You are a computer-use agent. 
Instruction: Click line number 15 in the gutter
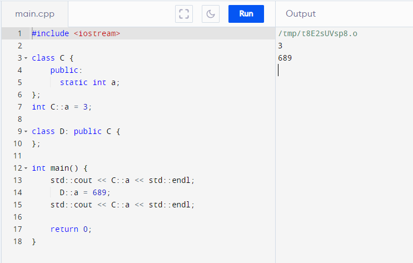(18, 205)
